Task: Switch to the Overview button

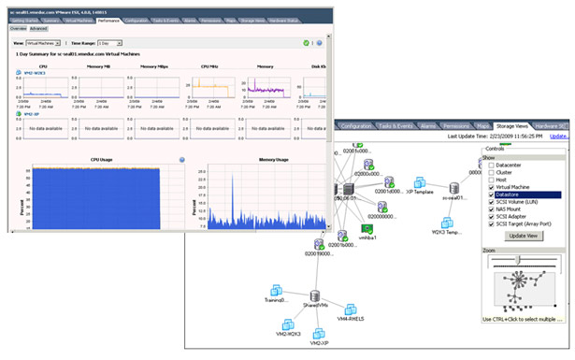Action: [18, 29]
